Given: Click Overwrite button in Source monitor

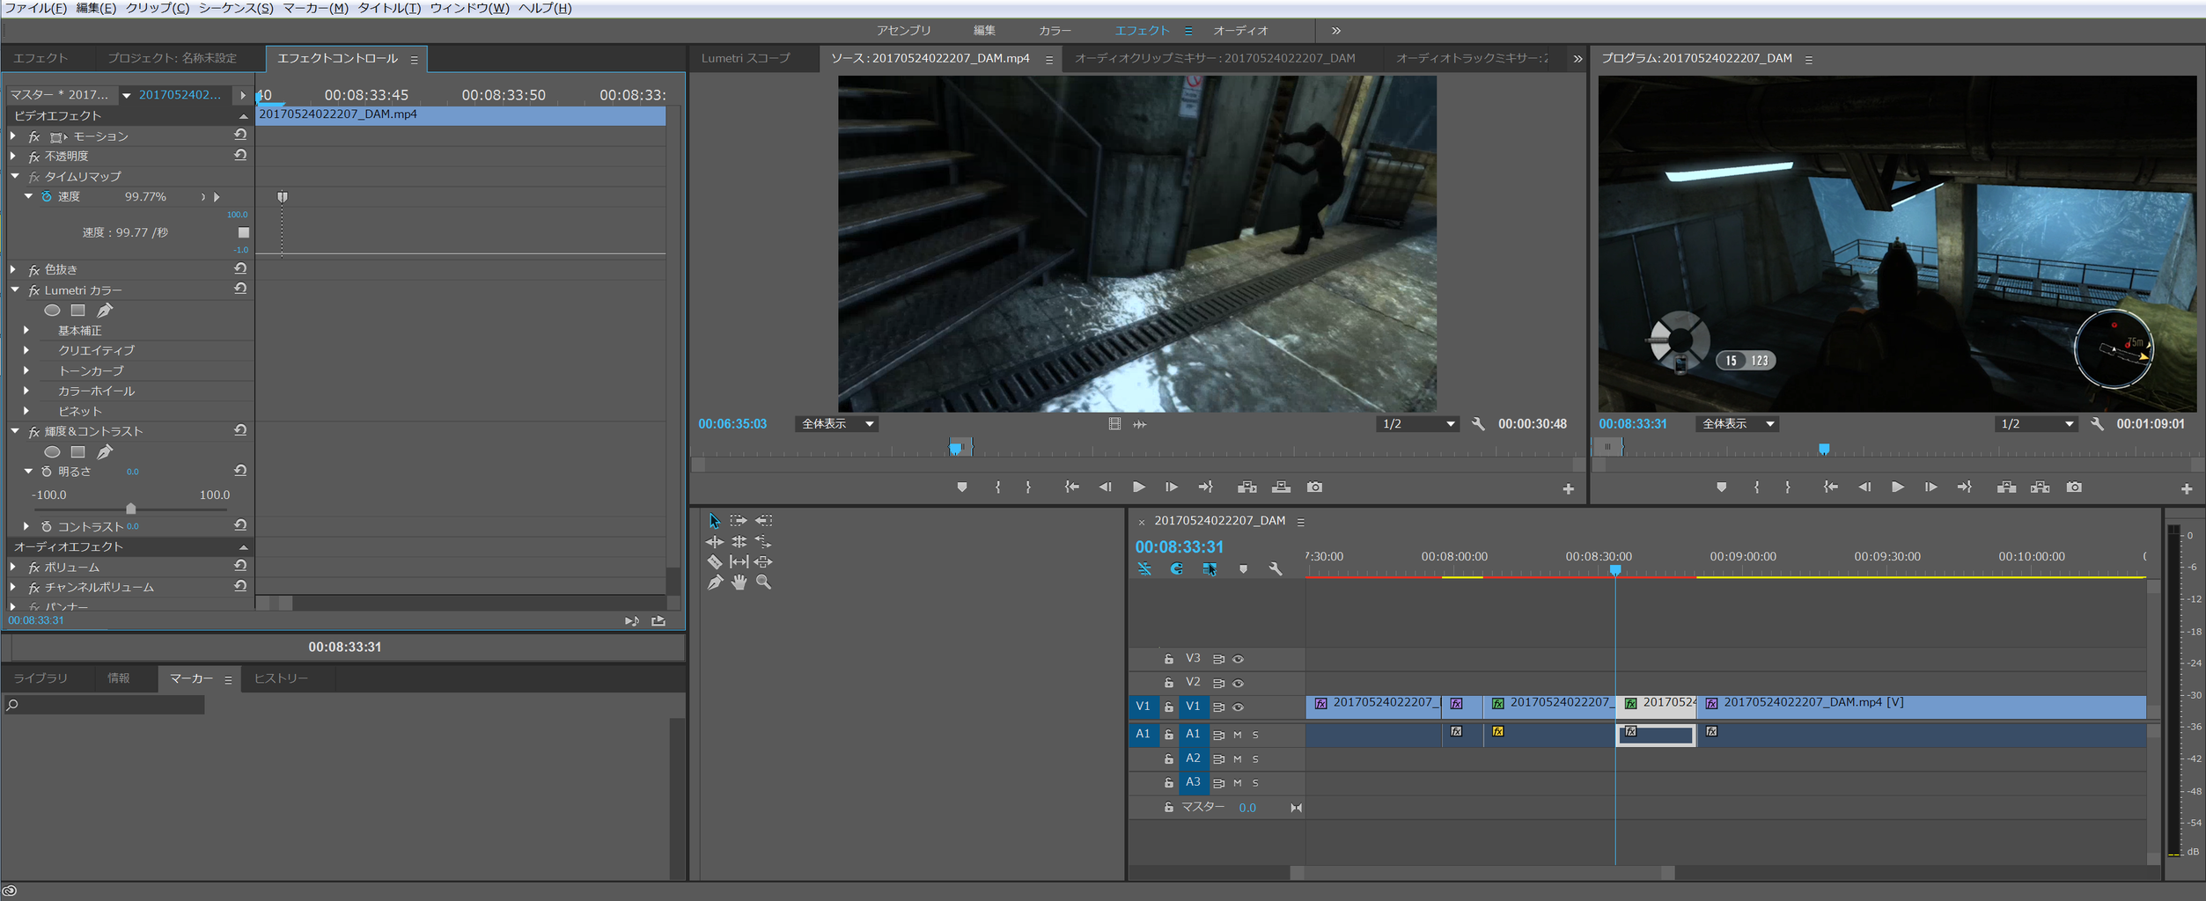Looking at the screenshot, I should [x=1281, y=487].
